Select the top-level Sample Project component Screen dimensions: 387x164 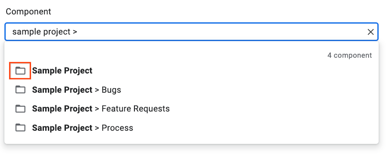tap(191, 71)
